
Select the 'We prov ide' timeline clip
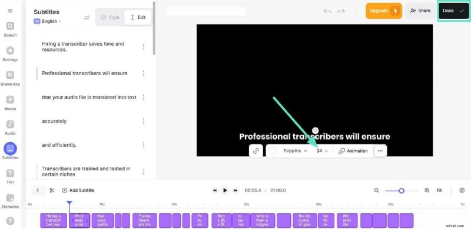click(347, 220)
